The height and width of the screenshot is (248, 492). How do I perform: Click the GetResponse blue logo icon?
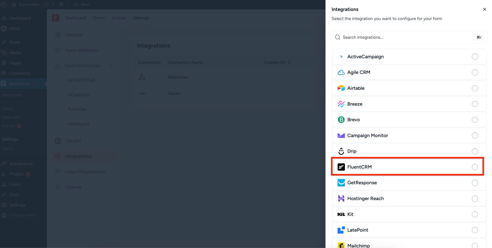341,183
